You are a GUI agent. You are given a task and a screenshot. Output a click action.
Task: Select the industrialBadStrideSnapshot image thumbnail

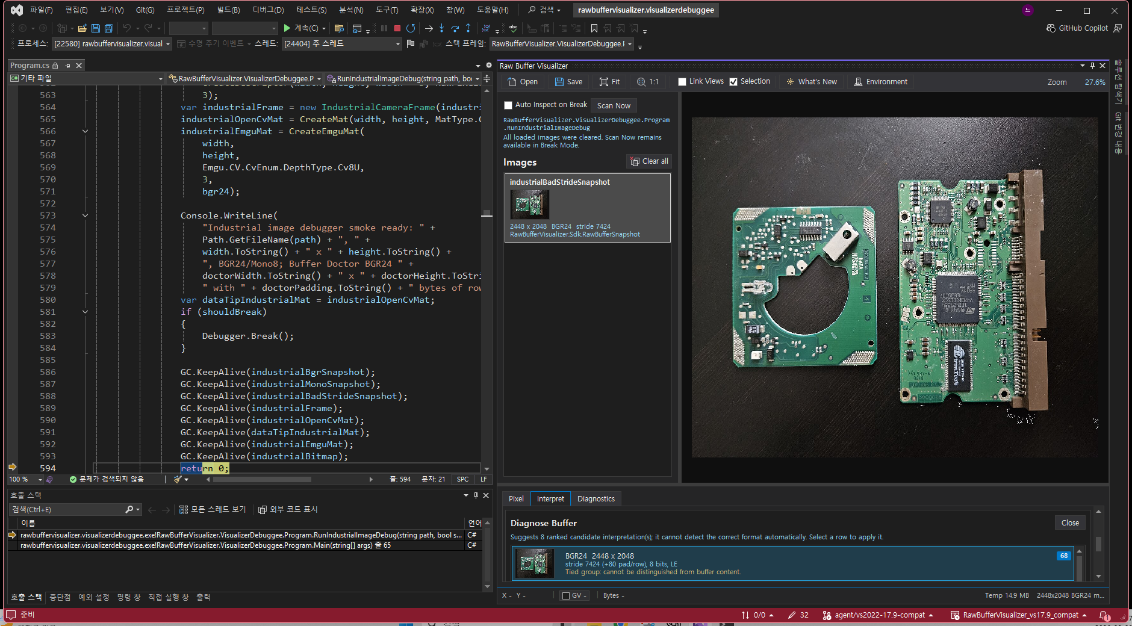click(530, 205)
